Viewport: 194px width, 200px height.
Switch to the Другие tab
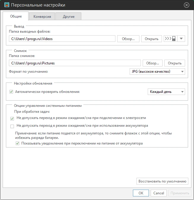pos(69,16)
